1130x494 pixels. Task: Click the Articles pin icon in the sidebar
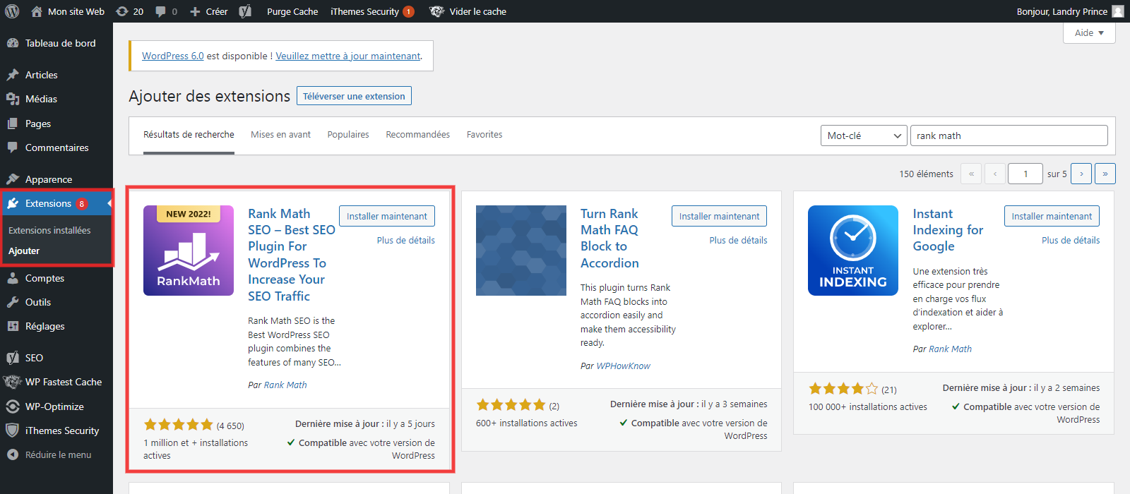pos(13,75)
